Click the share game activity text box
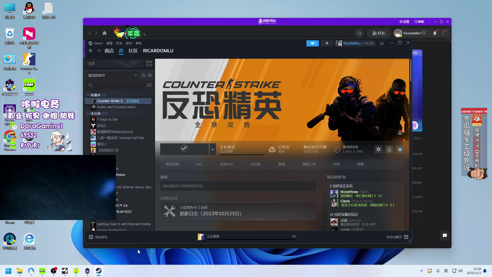Image resolution: width=492 pixels, height=277 pixels. [x=238, y=186]
